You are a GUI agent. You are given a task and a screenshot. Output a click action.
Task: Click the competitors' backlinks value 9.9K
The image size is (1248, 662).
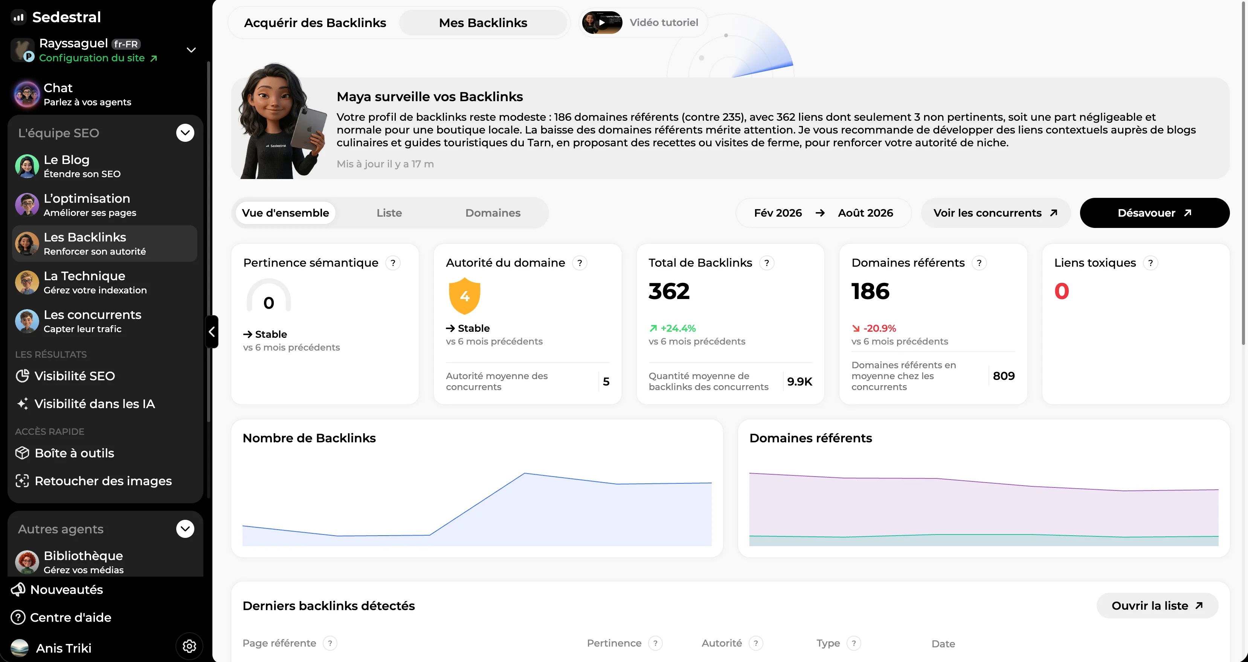coord(799,381)
